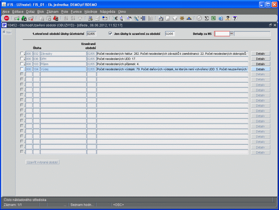Click the '<OSC>' status bar indicator

click(118, 205)
